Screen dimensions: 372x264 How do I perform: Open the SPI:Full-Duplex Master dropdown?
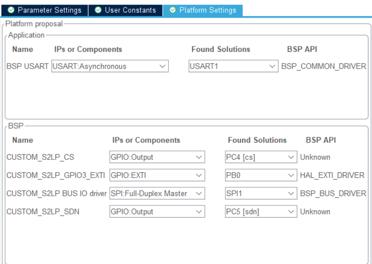tap(199, 193)
